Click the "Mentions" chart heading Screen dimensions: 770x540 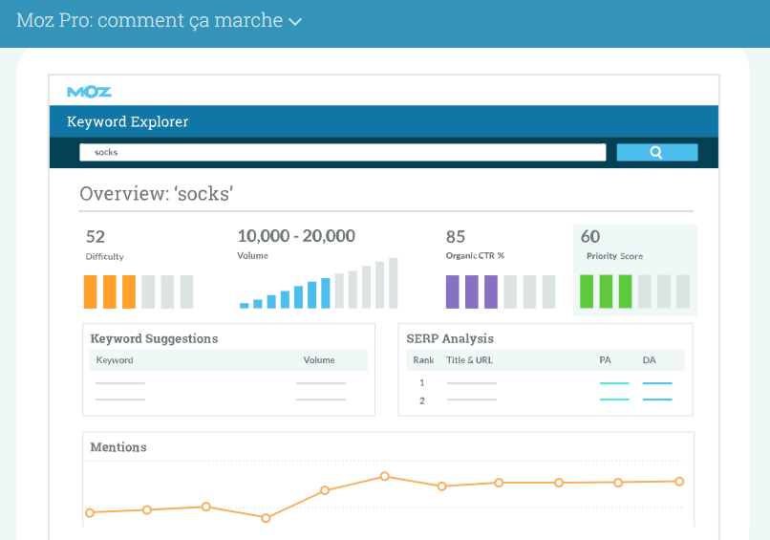pos(118,447)
